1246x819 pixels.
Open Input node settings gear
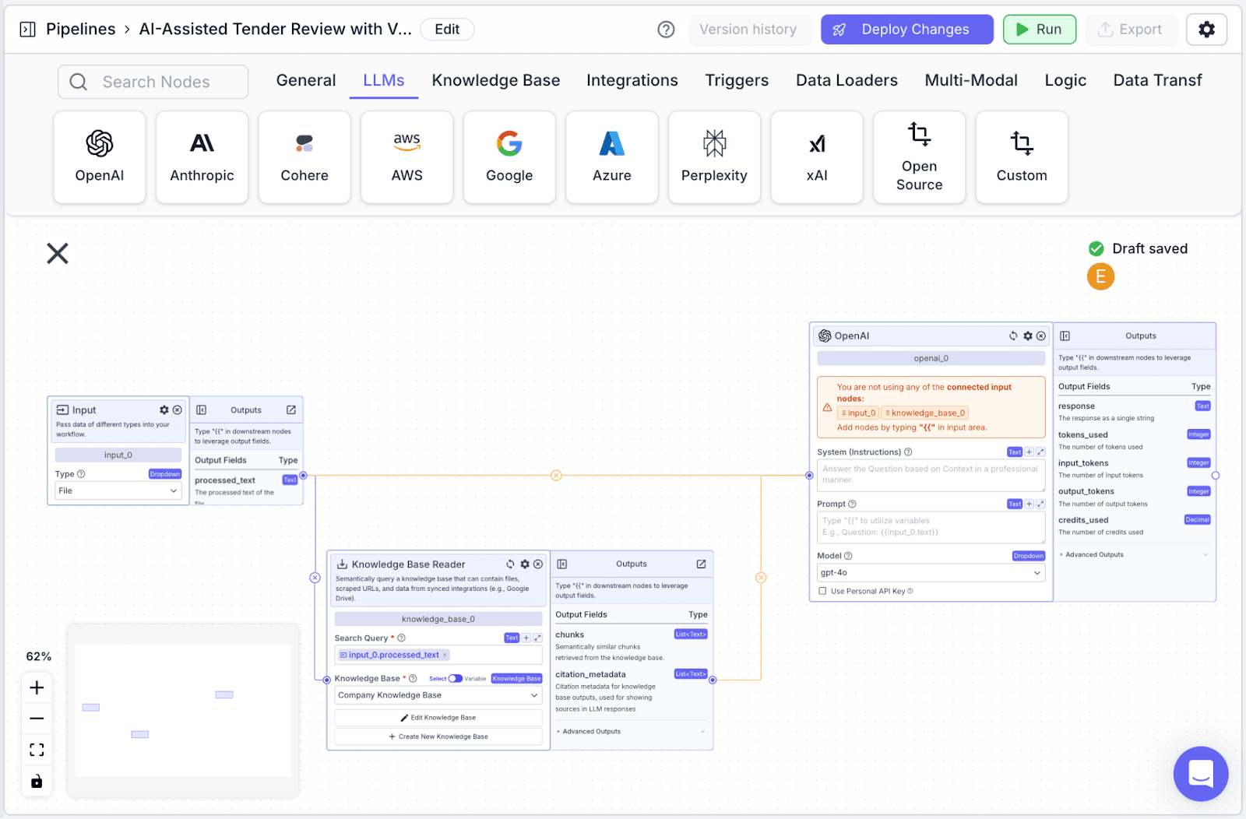pyautogui.click(x=164, y=409)
